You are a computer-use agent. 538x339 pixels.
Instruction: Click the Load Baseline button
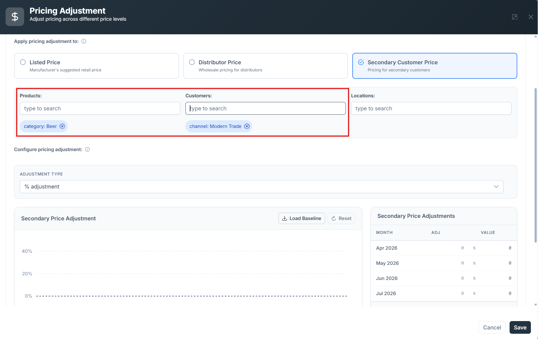click(302, 218)
